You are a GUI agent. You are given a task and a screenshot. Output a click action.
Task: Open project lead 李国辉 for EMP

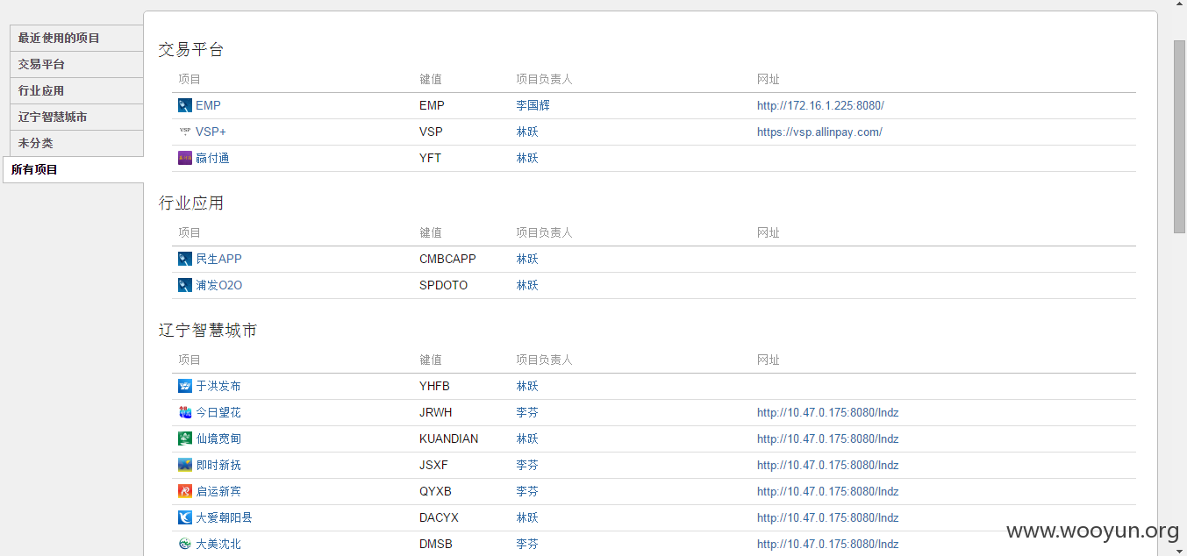pos(533,105)
